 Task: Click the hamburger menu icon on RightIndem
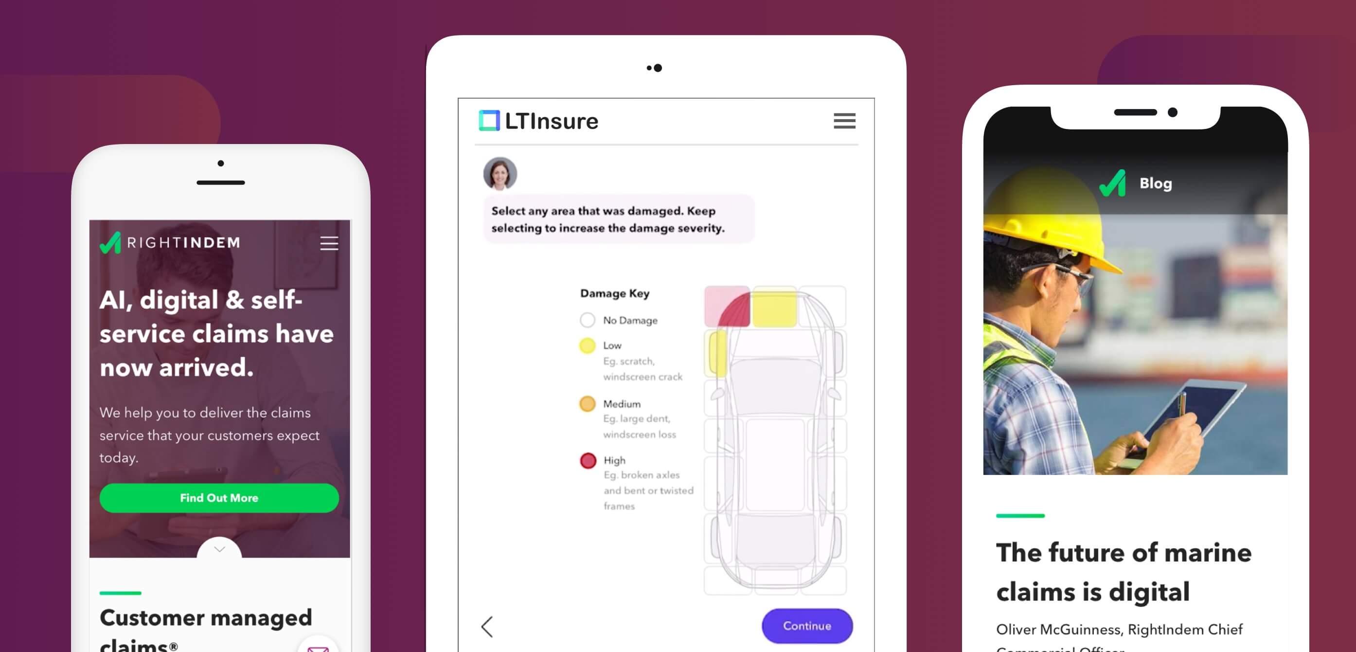329,243
